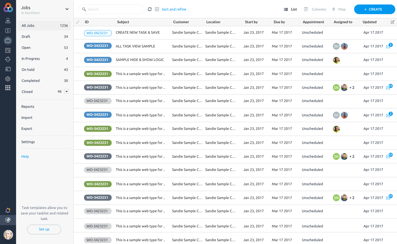Click the notifications bell icon
Image resolution: width=397 pixels, height=244 pixels.
click(8, 210)
